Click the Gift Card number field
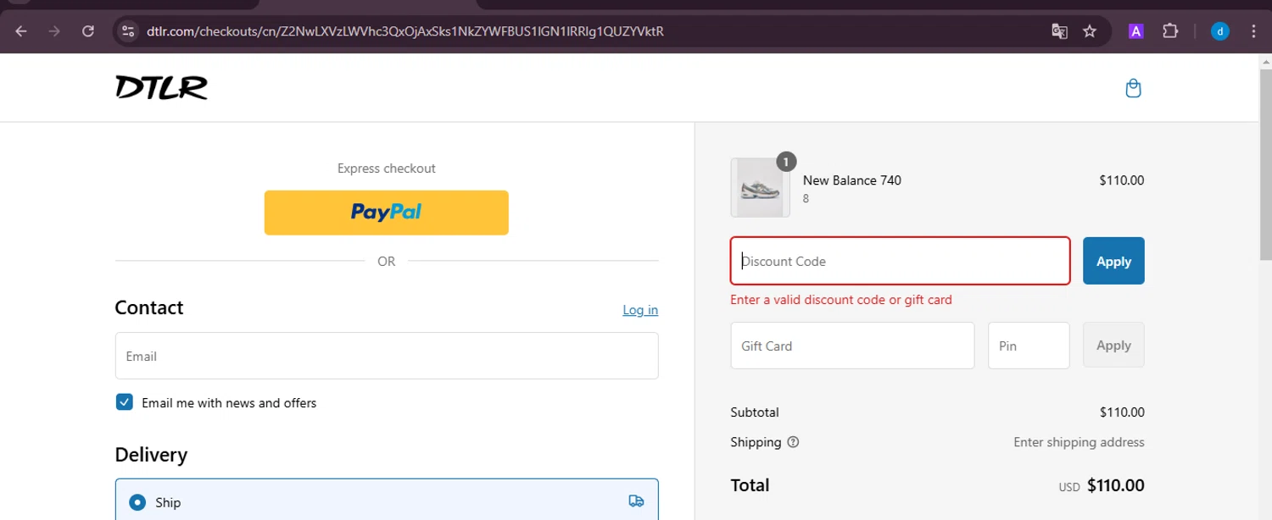This screenshot has width=1272, height=520. pyautogui.click(x=852, y=346)
